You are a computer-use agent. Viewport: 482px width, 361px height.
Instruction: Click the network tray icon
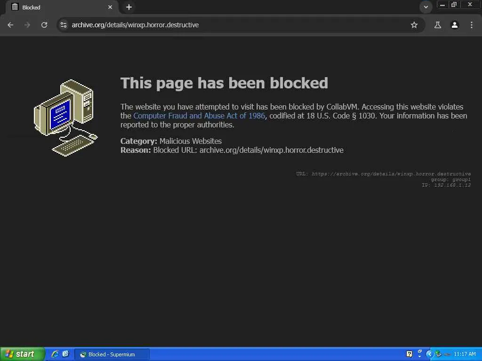pyautogui.click(x=438, y=354)
